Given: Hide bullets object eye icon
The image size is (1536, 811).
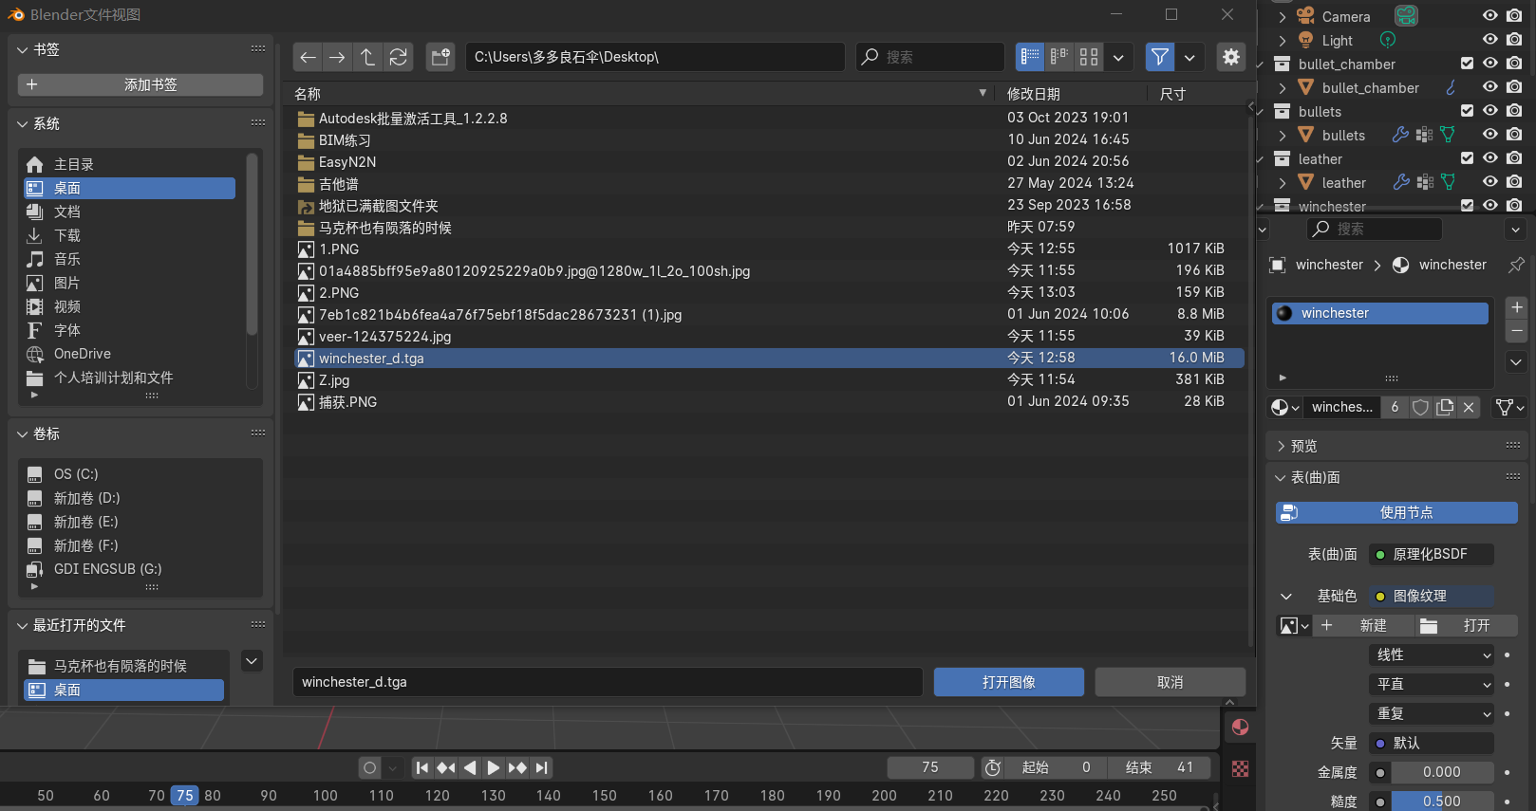Looking at the screenshot, I should tap(1490, 135).
